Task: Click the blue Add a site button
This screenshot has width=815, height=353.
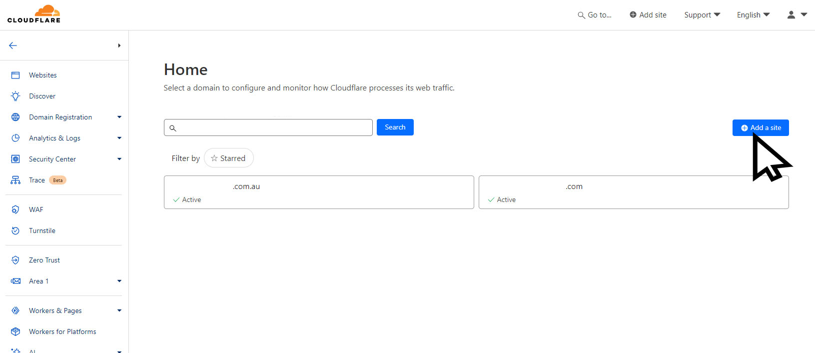Action: coord(761,127)
